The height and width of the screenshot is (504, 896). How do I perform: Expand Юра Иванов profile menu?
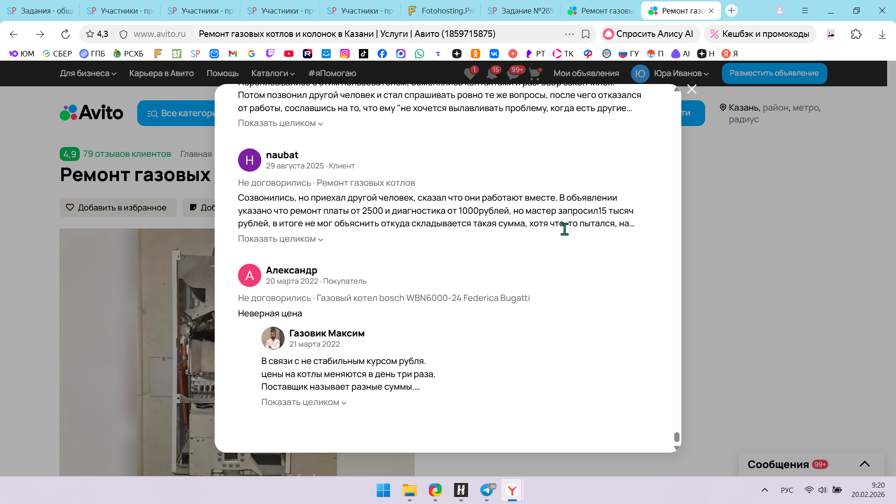click(680, 73)
